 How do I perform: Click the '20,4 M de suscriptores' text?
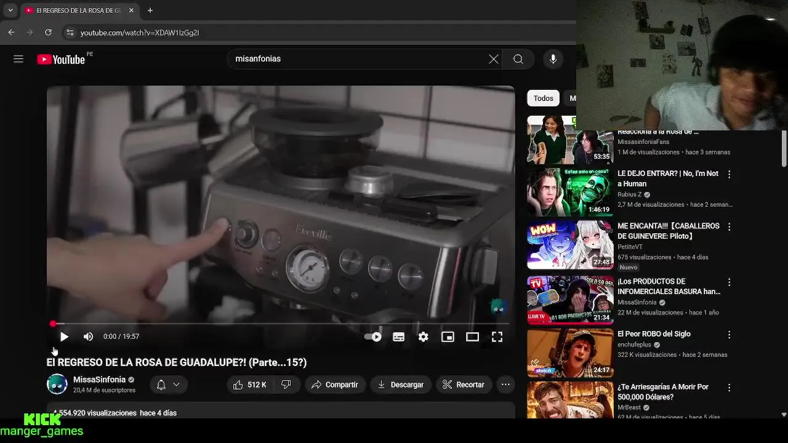[104, 390]
